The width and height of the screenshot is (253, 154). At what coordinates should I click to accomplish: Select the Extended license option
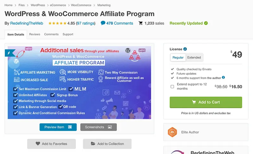tap(194, 58)
